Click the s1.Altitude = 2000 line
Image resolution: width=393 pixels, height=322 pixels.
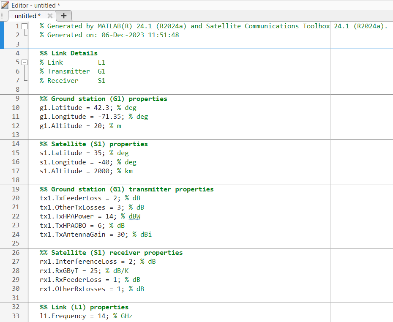pyautogui.click(x=76, y=171)
